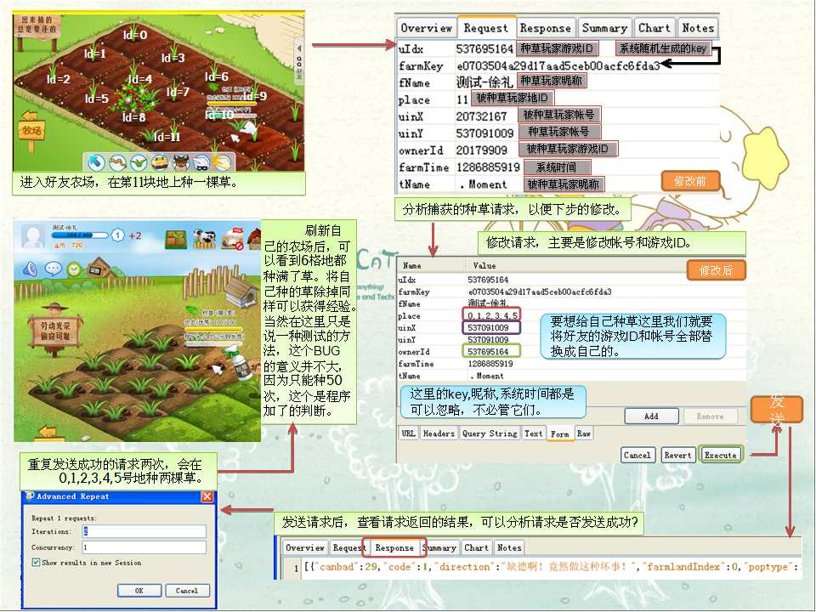
Task: Open the chat bubble messages icon
Action: click(x=53, y=269)
